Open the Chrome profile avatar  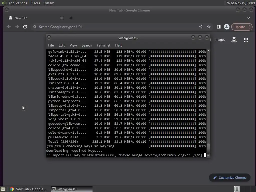[x=226, y=27]
